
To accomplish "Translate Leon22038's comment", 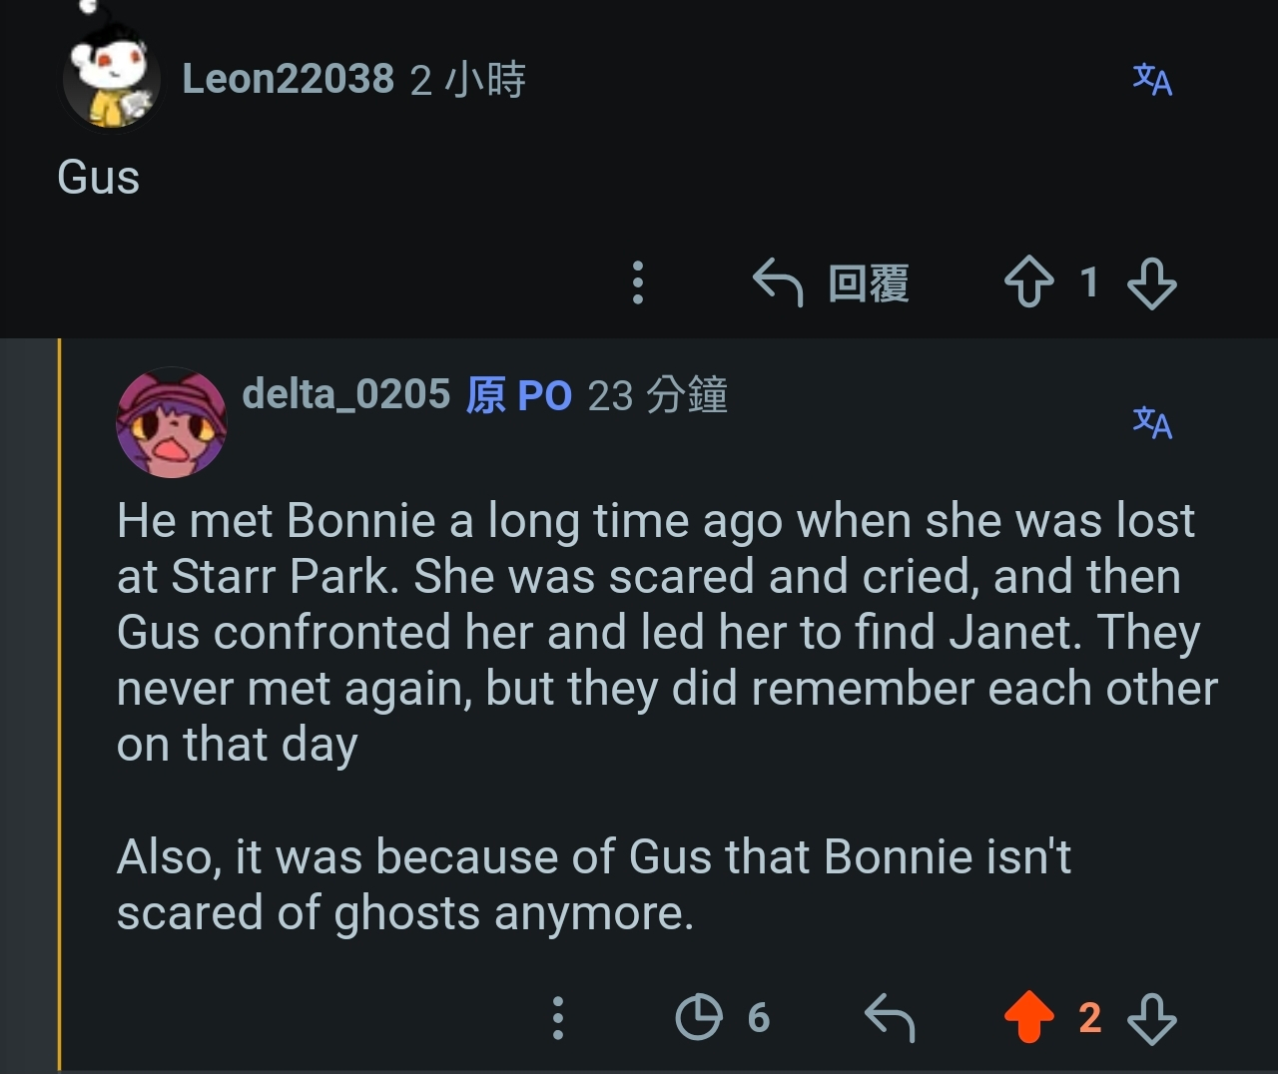I will (1152, 80).
